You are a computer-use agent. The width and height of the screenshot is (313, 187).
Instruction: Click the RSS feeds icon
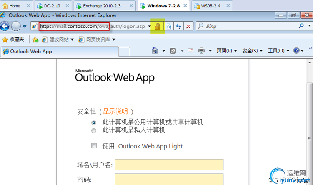tap(173, 51)
